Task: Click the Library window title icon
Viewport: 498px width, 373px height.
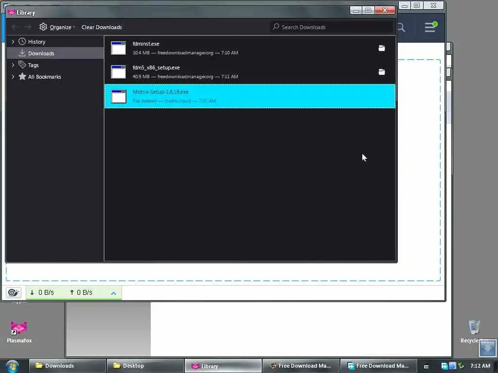Action: 12,12
